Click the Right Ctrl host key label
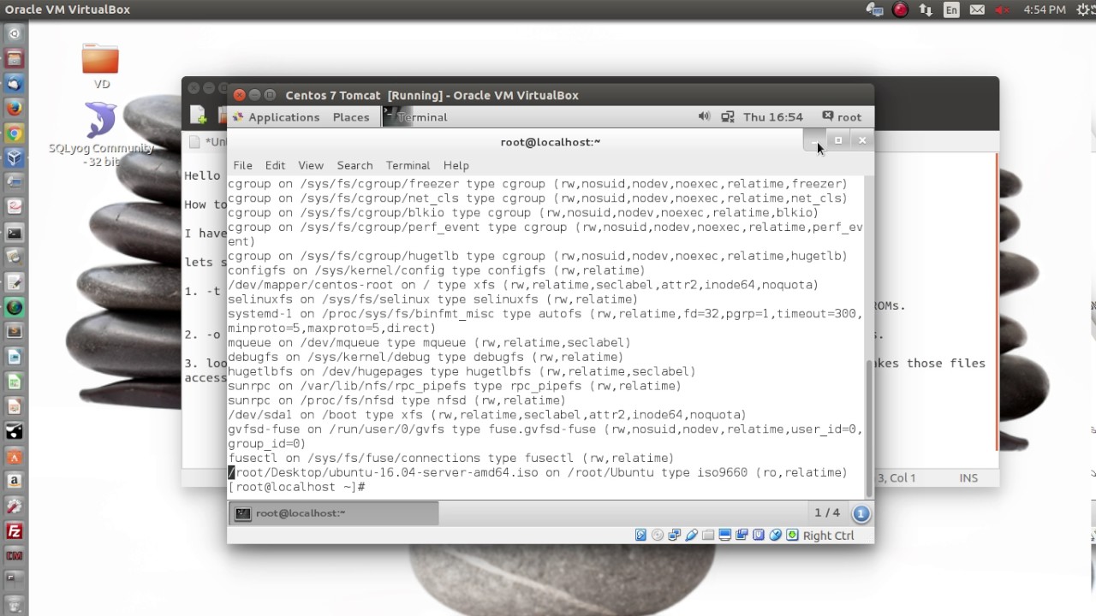Image resolution: width=1096 pixels, height=616 pixels. pyautogui.click(x=828, y=536)
